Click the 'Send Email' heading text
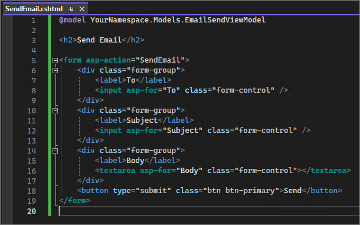Image resolution: width=360 pixels, height=225 pixels. [99, 40]
